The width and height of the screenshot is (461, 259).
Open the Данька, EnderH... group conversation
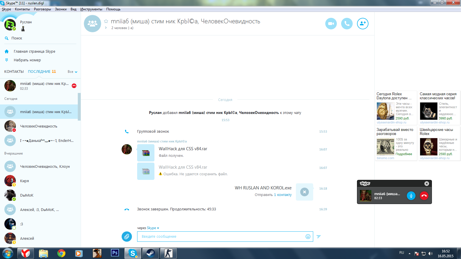pyautogui.click(x=39, y=140)
